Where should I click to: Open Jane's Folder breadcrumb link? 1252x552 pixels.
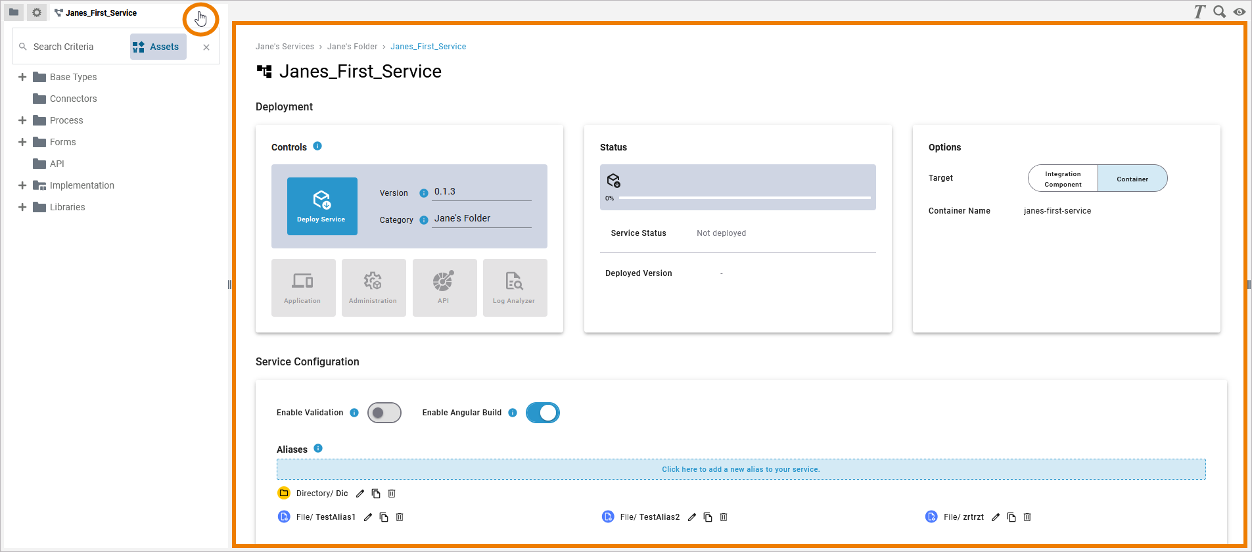(352, 47)
